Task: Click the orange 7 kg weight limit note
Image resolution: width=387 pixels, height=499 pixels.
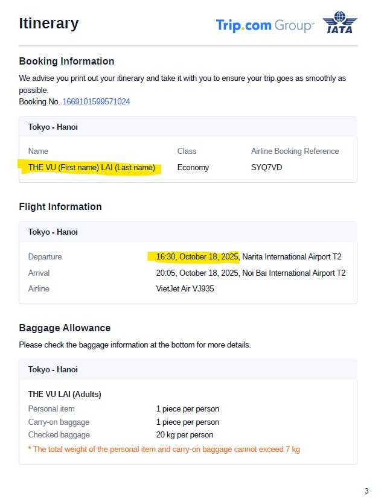Action: click(x=164, y=449)
